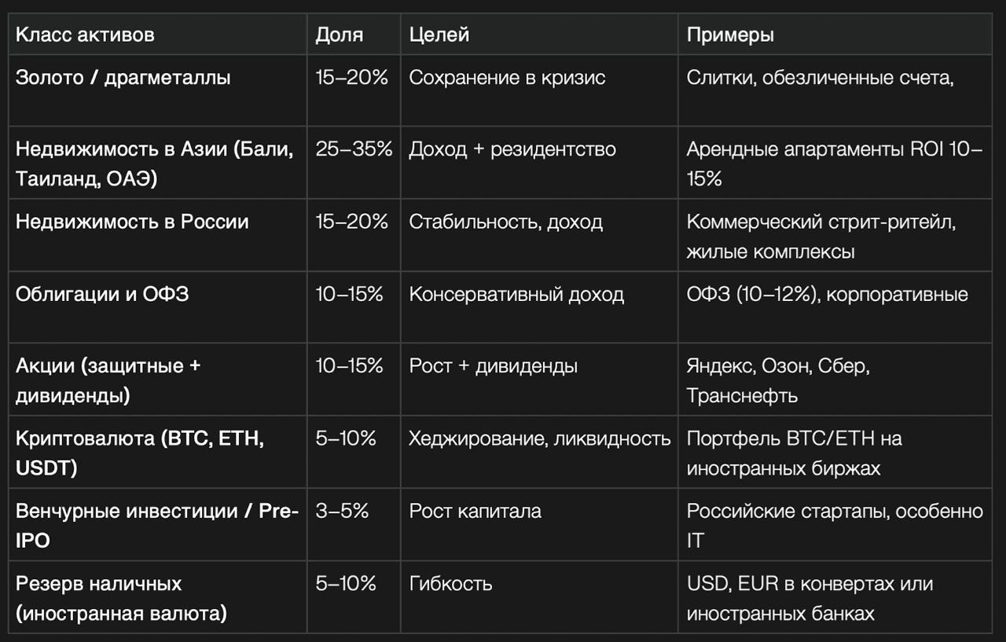Viewport: 1006px width, 642px height.
Task: Select the 'Недвижимость в Азии' asset cell
Action: [x=154, y=164]
